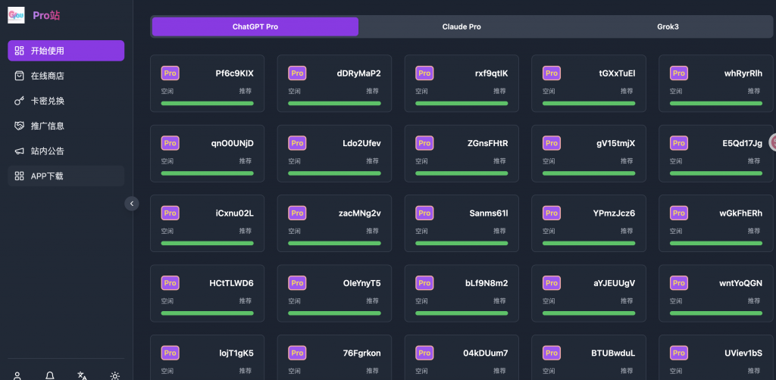
Task: Open the notifications bell icon
Action: click(50, 376)
